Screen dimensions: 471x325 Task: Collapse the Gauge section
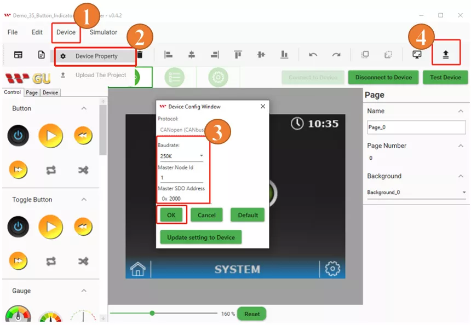[84, 291]
